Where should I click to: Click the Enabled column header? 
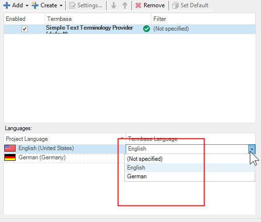(x=24, y=19)
